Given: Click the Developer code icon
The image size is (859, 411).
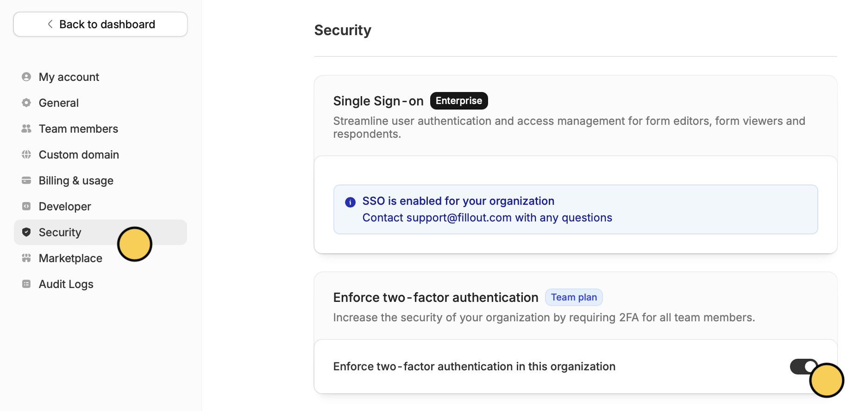Looking at the screenshot, I should coord(26,206).
